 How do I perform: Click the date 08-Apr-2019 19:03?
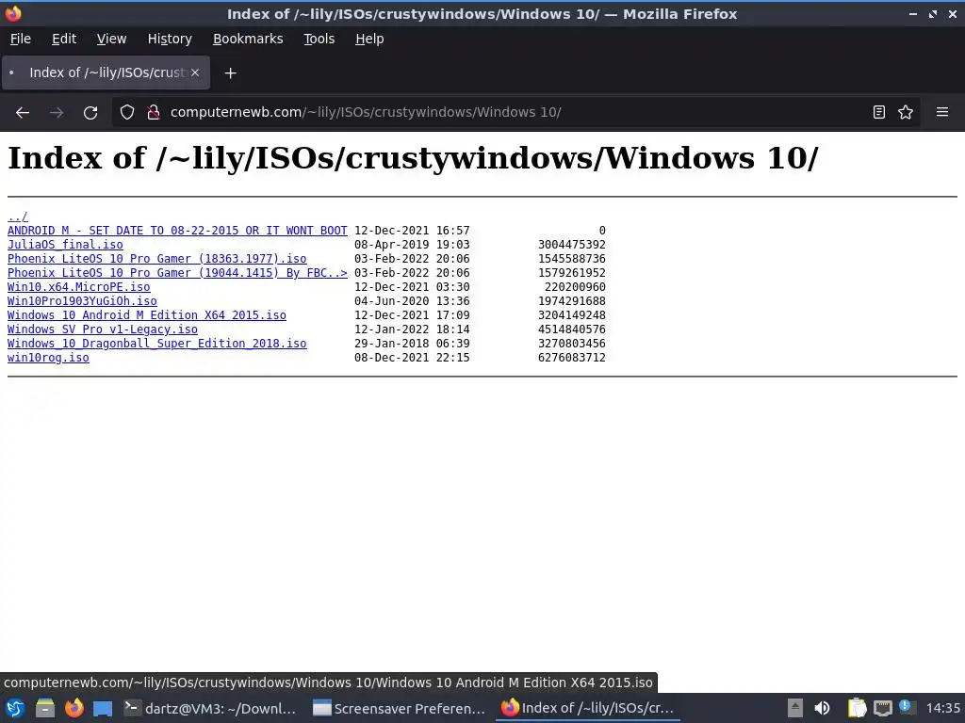point(412,245)
